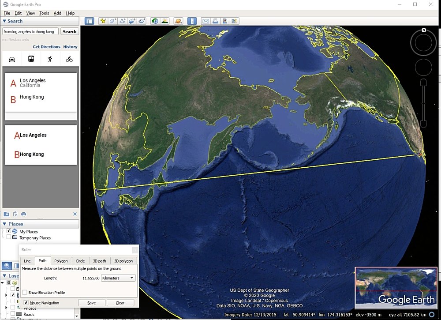Clear search results with blue X
441x320 pixels.
coord(75,214)
